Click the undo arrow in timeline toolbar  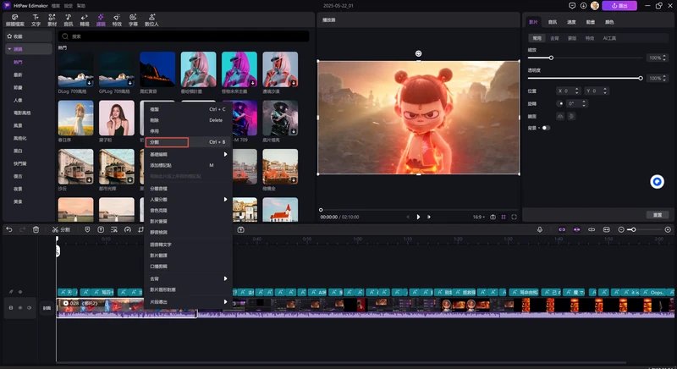pyautogui.click(x=9, y=229)
